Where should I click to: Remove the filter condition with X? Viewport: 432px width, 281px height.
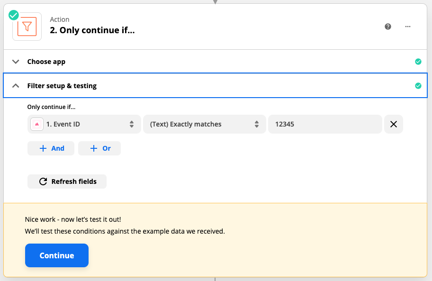[394, 124]
